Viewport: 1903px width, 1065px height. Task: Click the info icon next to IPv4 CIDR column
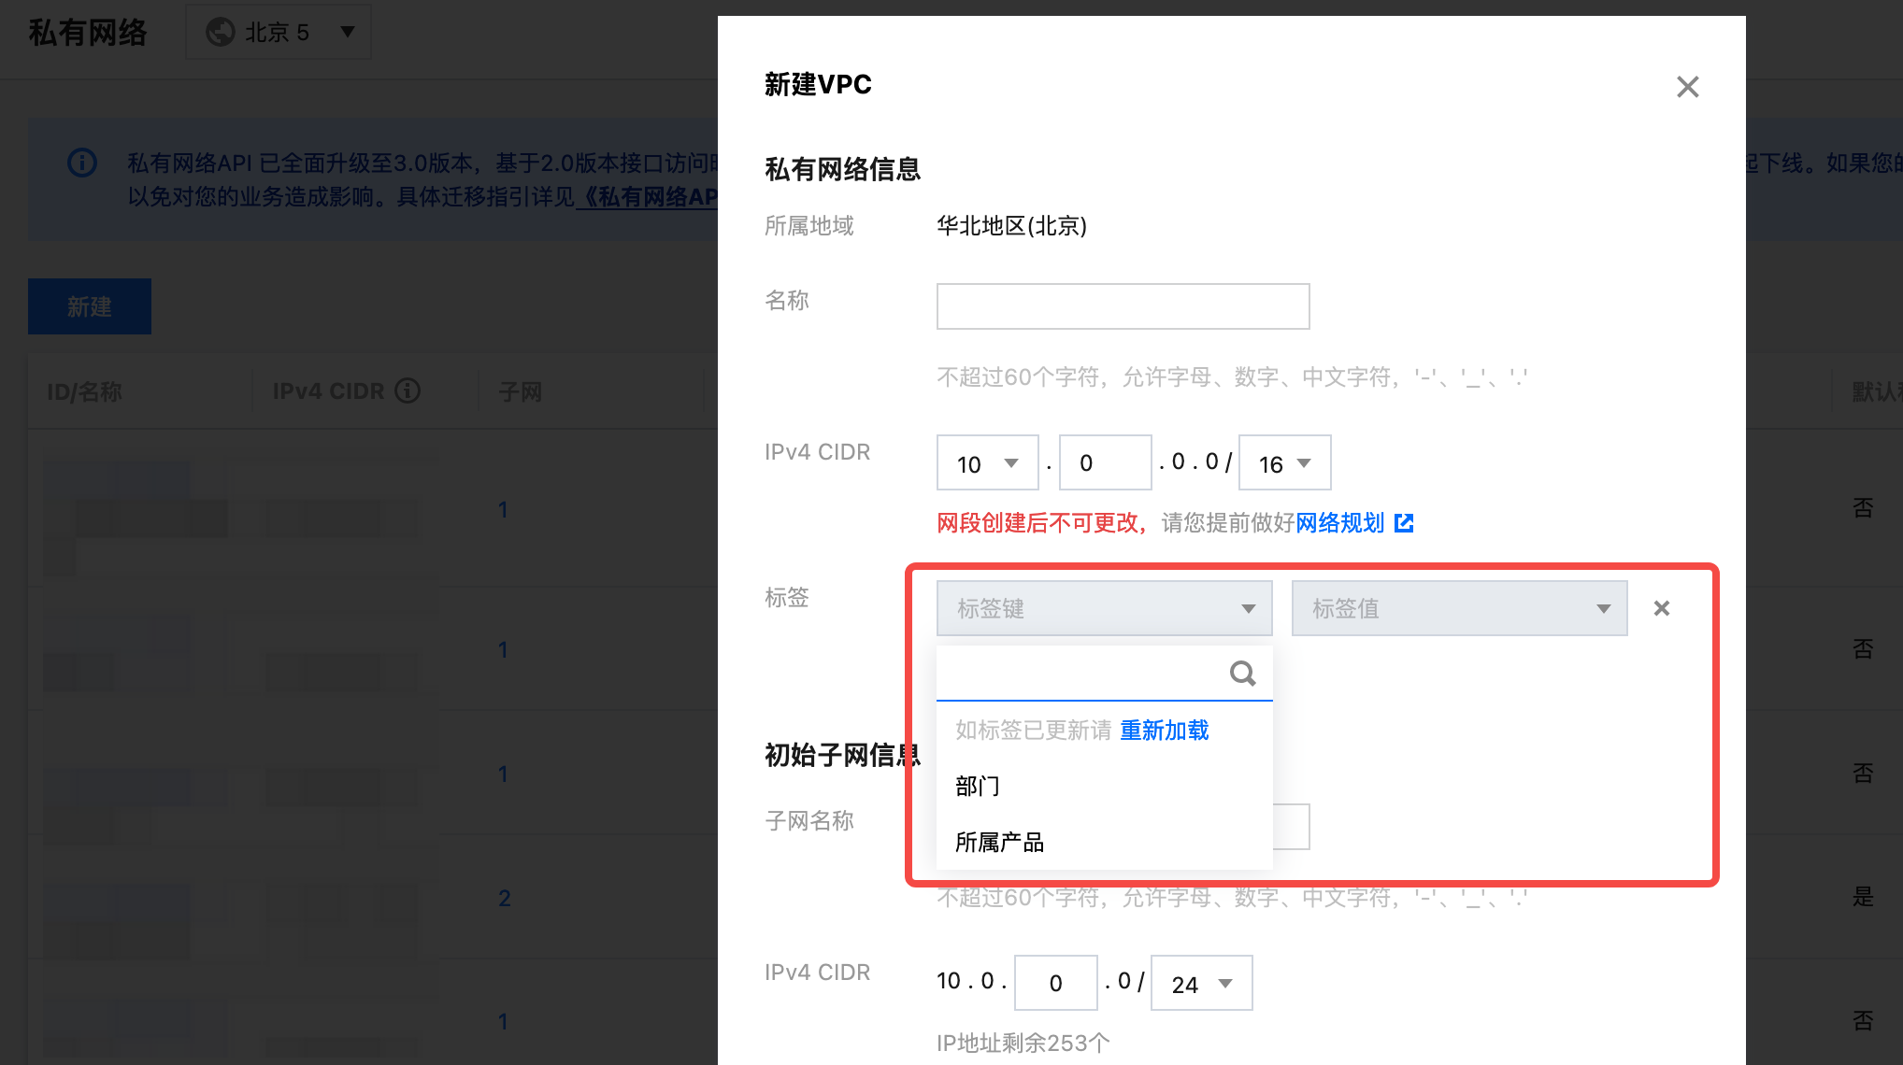(408, 390)
